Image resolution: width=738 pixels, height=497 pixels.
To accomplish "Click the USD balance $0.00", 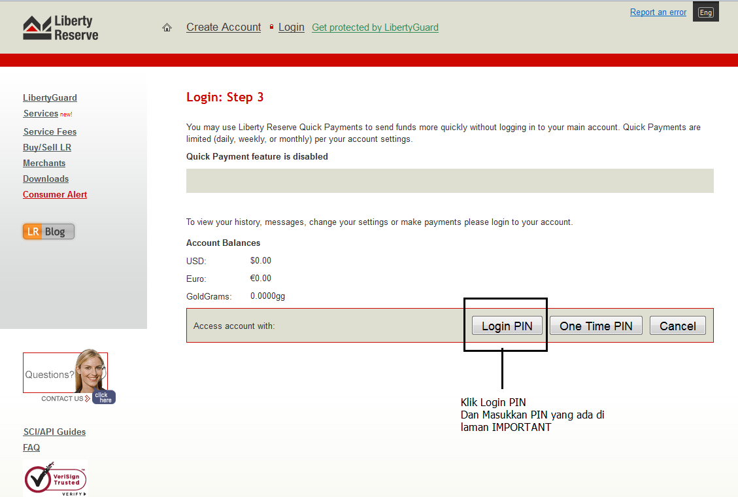I will coord(261,261).
